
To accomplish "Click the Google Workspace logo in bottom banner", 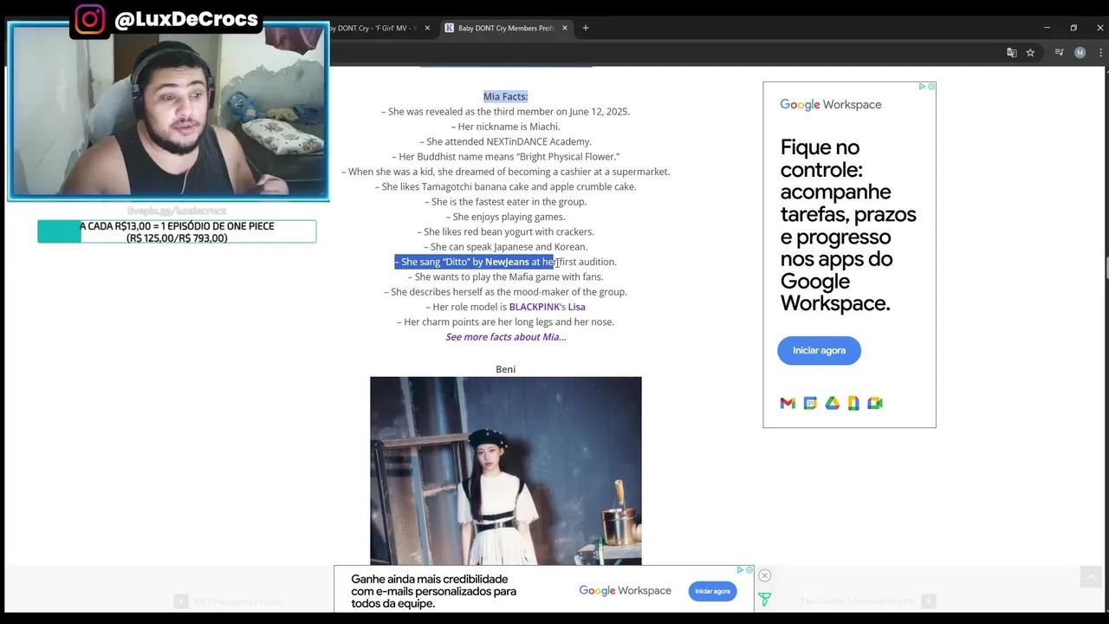I will pos(625,591).
